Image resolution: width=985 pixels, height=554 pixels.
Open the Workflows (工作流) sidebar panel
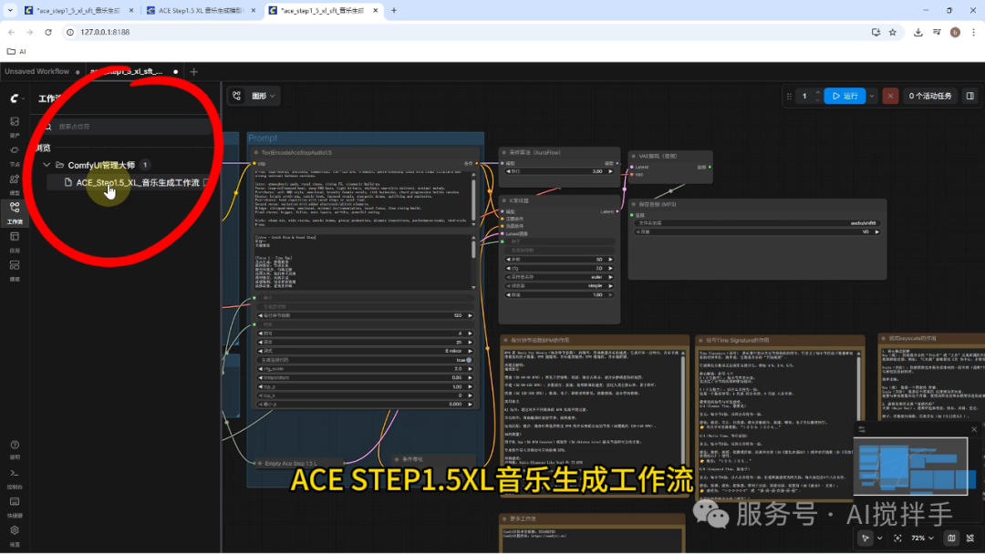click(15, 212)
